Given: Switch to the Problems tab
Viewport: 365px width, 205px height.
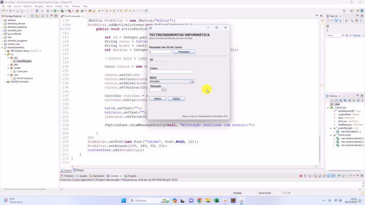Looking at the screenshot, I should 67,176.
